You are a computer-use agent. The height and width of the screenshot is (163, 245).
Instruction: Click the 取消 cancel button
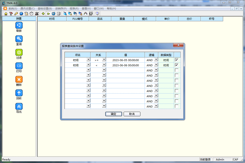point(132,114)
